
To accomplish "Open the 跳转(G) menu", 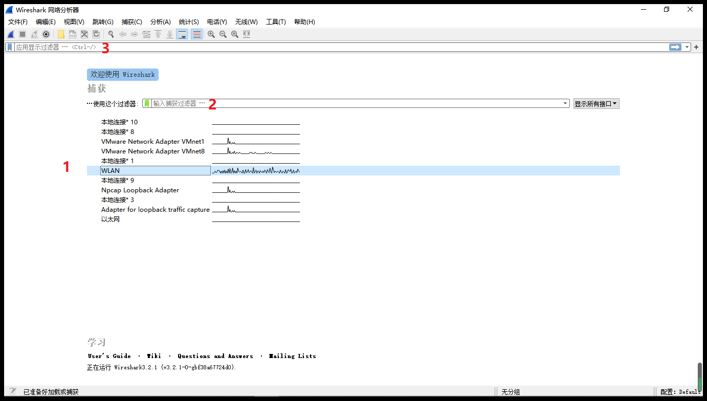I will (103, 22).
